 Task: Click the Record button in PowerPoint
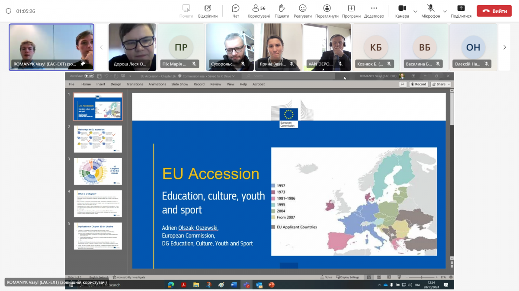[x=418, y=84]
